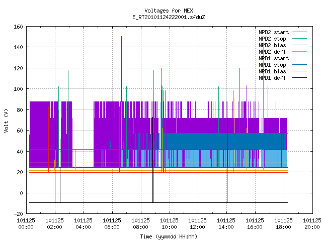The height and width of the screenshot is (241, 322).
Task: Click the Time (yymmdd HH:MM) axis label
Action: click(x=169, y=236)
